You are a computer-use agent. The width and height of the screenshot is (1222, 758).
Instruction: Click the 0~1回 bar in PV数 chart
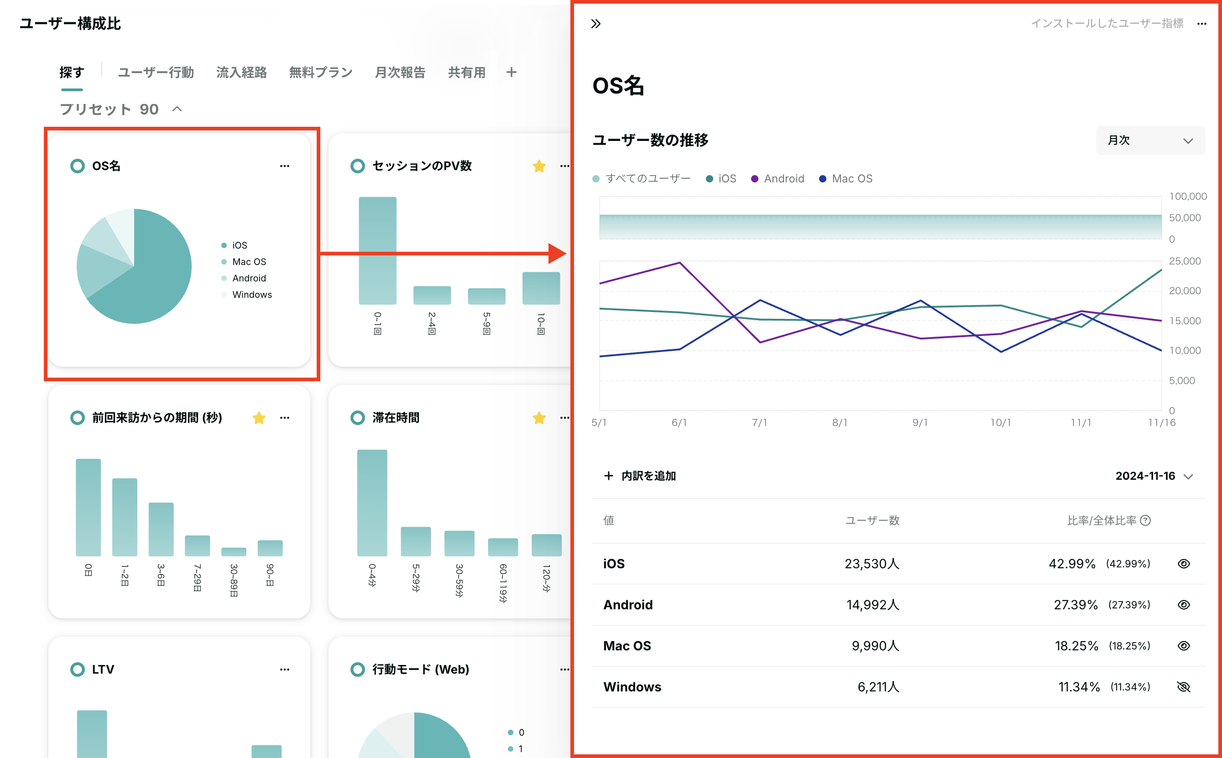[377, 251]
